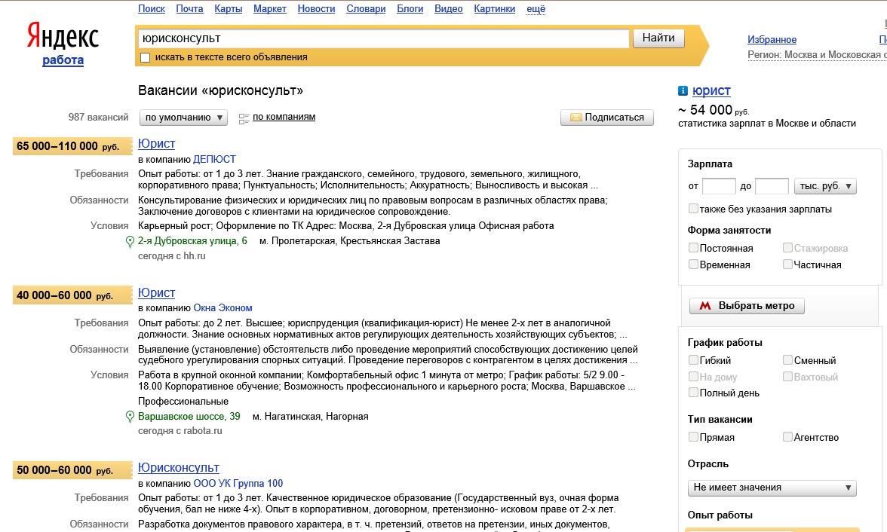Screen dimensions: 887x532
Task: Check the Временная employment option
Action: (693, 264)
